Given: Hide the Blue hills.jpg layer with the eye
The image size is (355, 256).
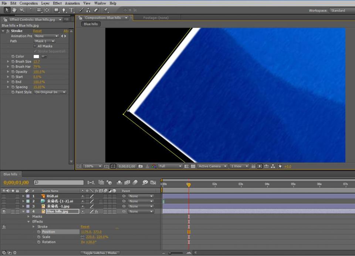Looking at the screenshot, I should (x=4, y=212).
